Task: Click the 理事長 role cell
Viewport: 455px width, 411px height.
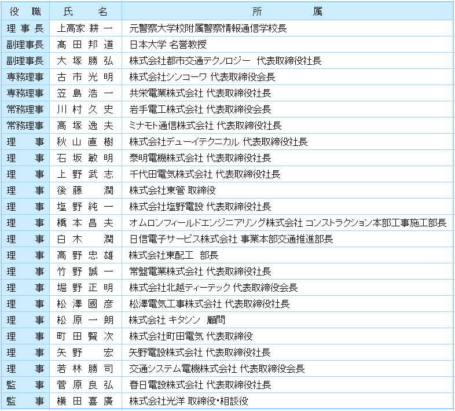Action: (x=25, y=28)
